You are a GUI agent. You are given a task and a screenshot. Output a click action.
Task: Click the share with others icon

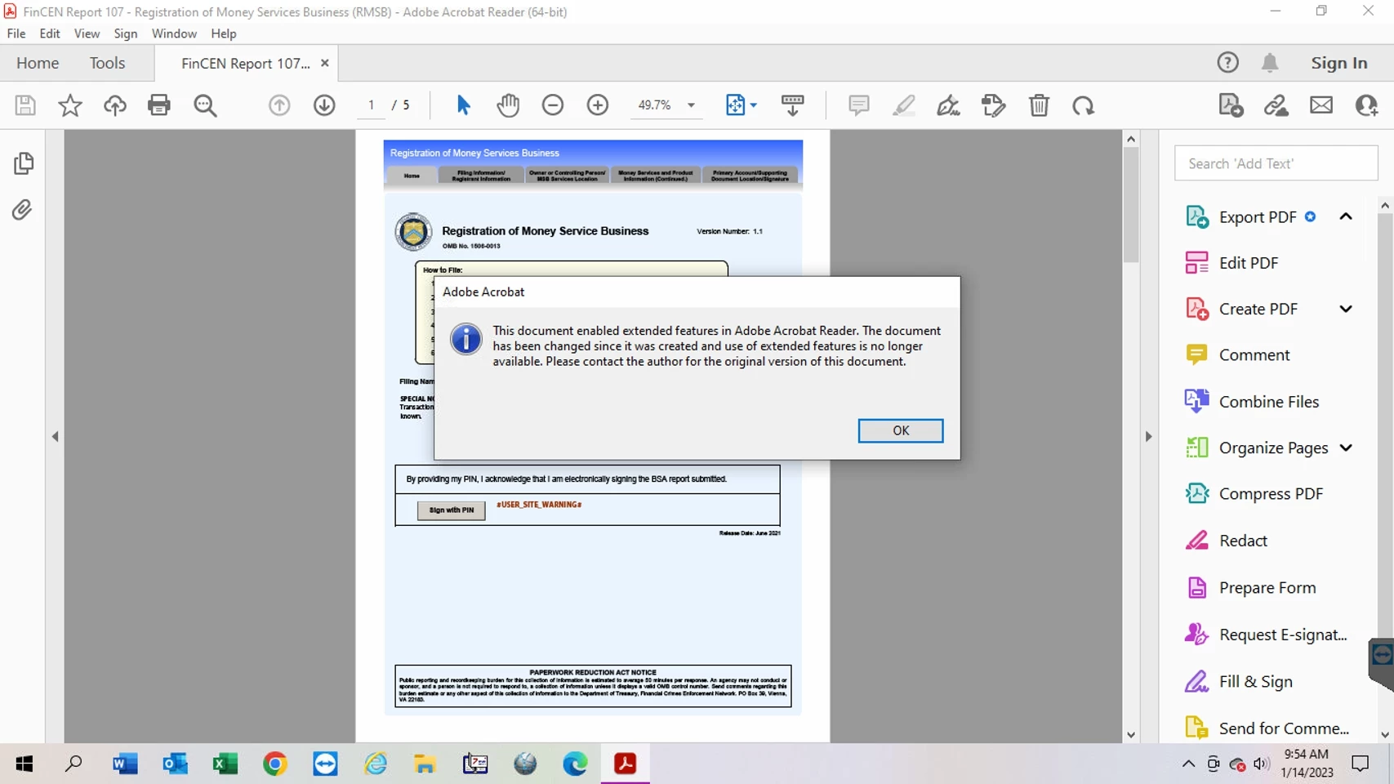click(1366, 105)
